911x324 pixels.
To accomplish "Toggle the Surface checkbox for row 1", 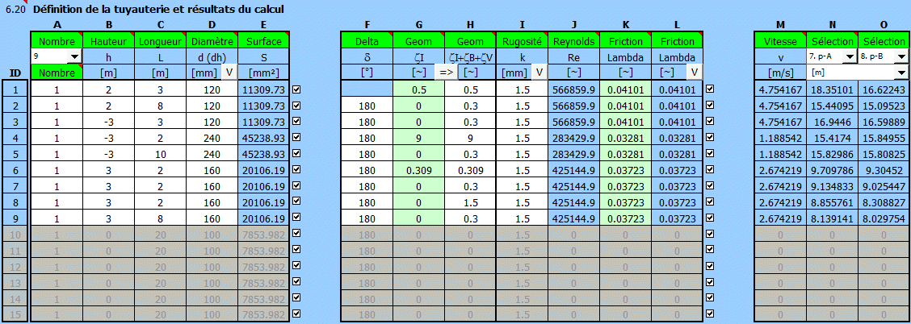I will 296,89.
